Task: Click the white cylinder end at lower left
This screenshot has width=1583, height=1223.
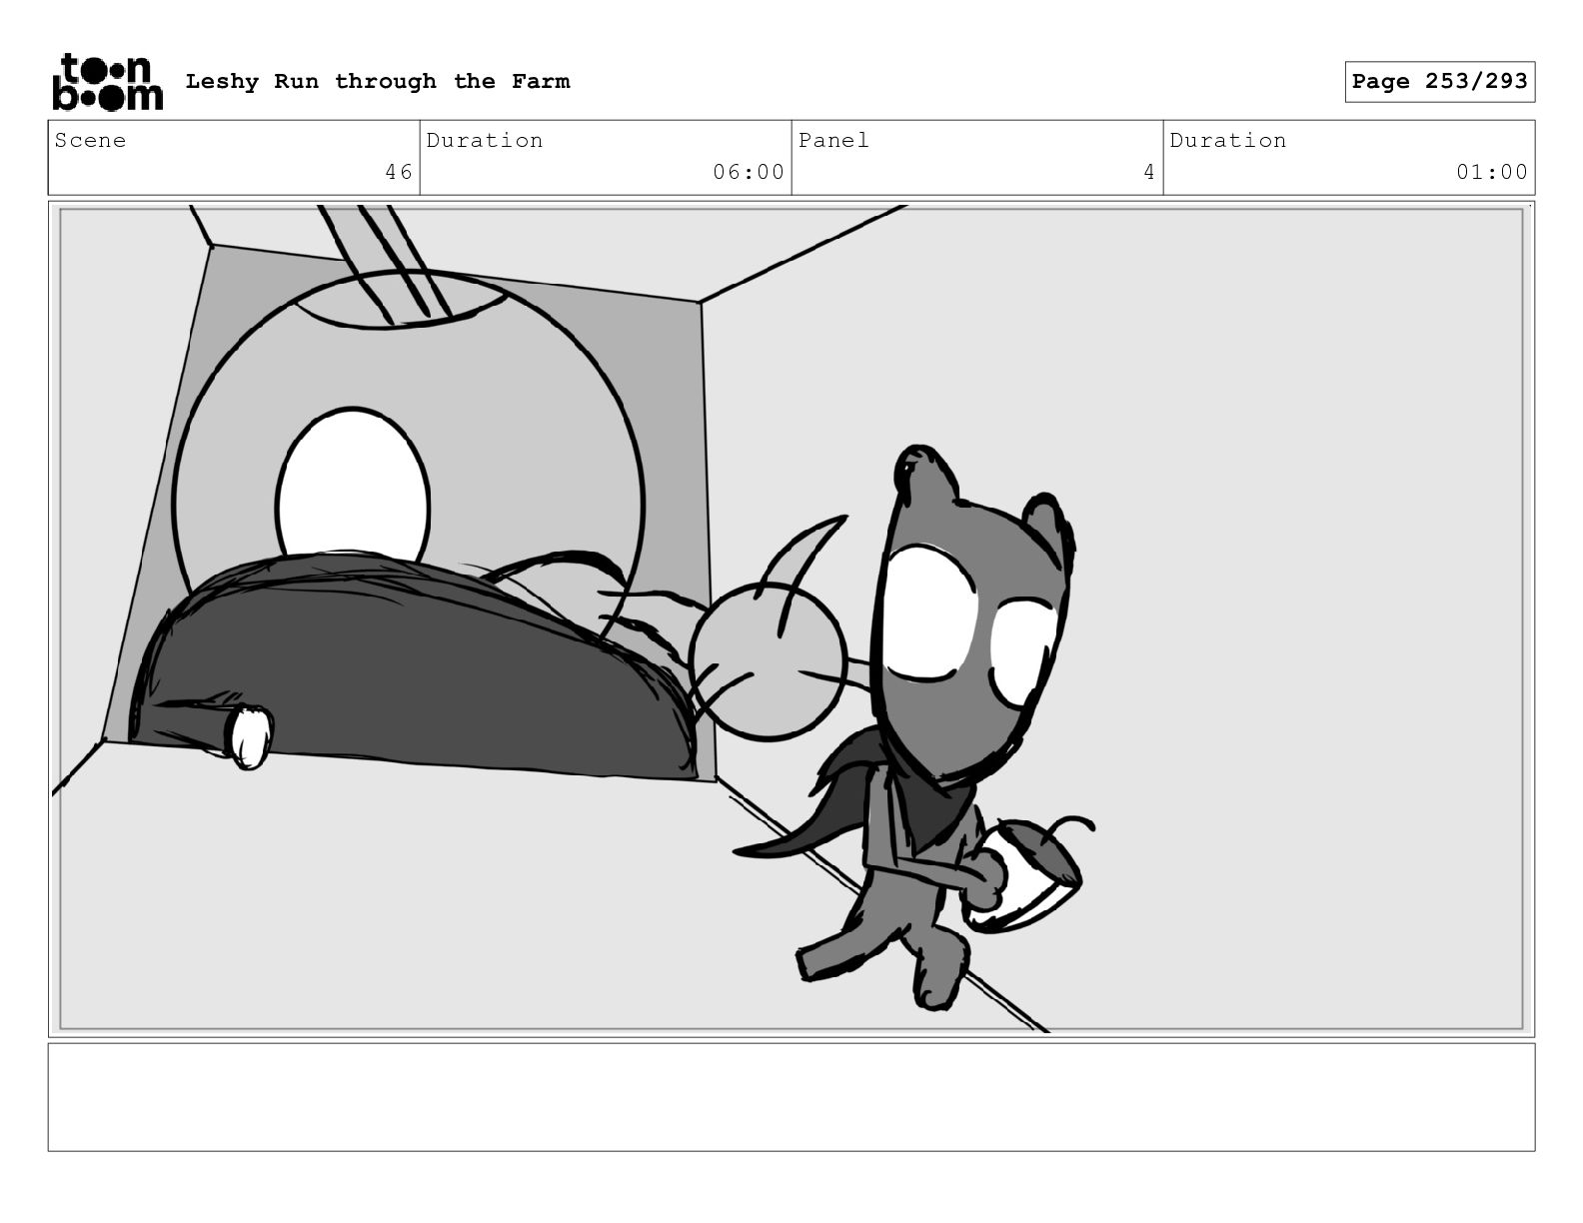Action: point(248,737)
